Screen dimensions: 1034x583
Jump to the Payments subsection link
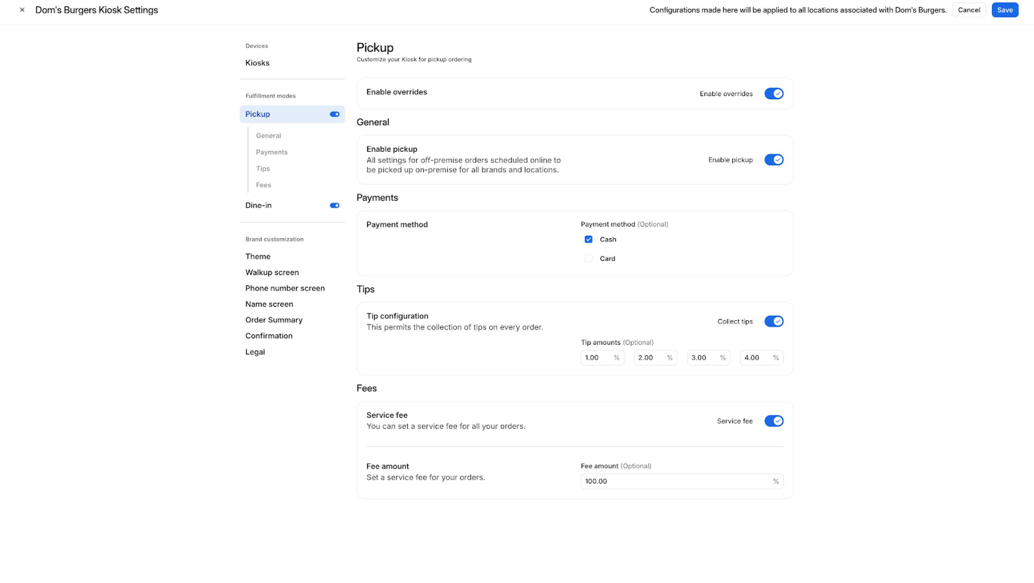point(271,152)
